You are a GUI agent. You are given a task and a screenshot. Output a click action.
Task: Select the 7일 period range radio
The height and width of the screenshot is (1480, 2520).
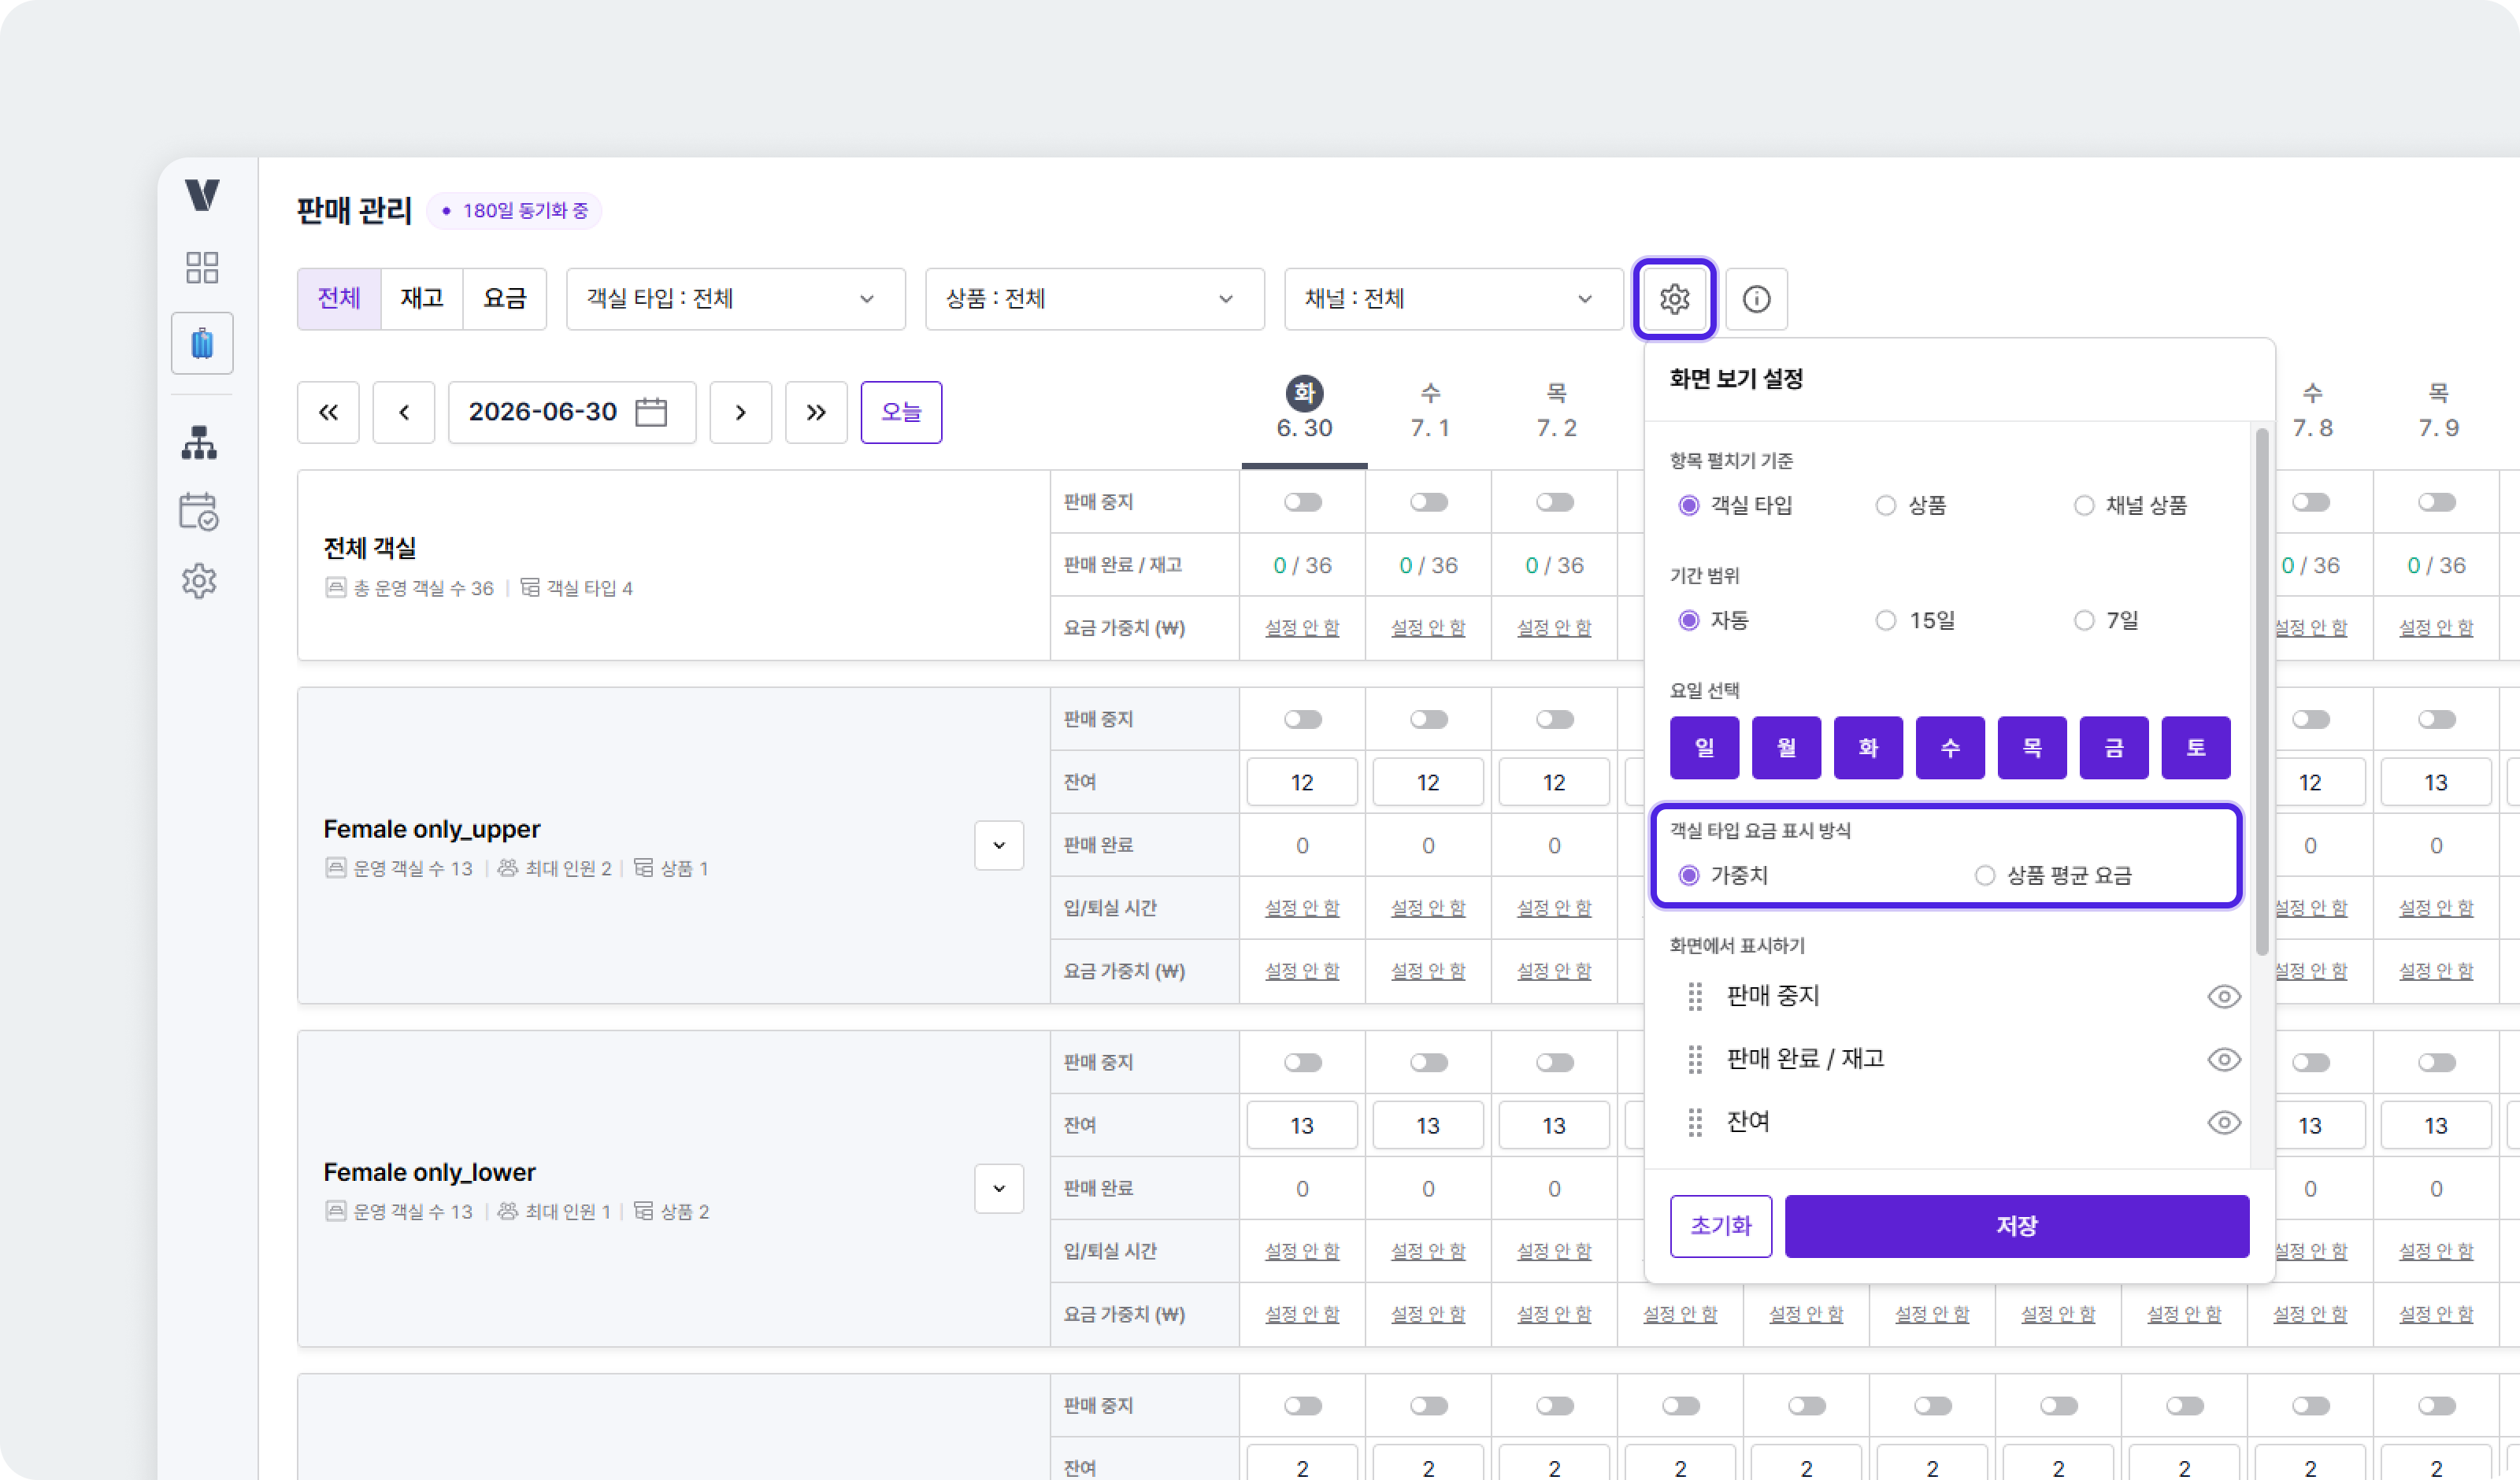point(2084,620)
